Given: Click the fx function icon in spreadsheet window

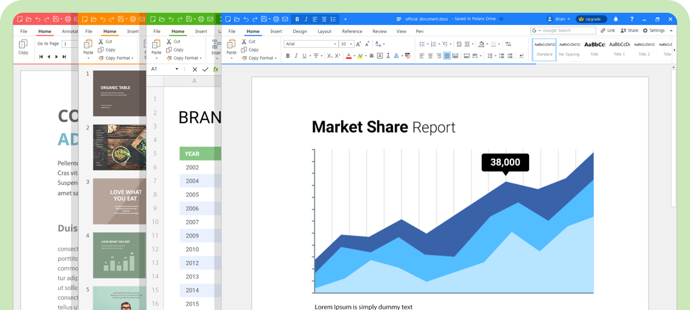Looking at the screenshot, I should (x=216, y=70).
